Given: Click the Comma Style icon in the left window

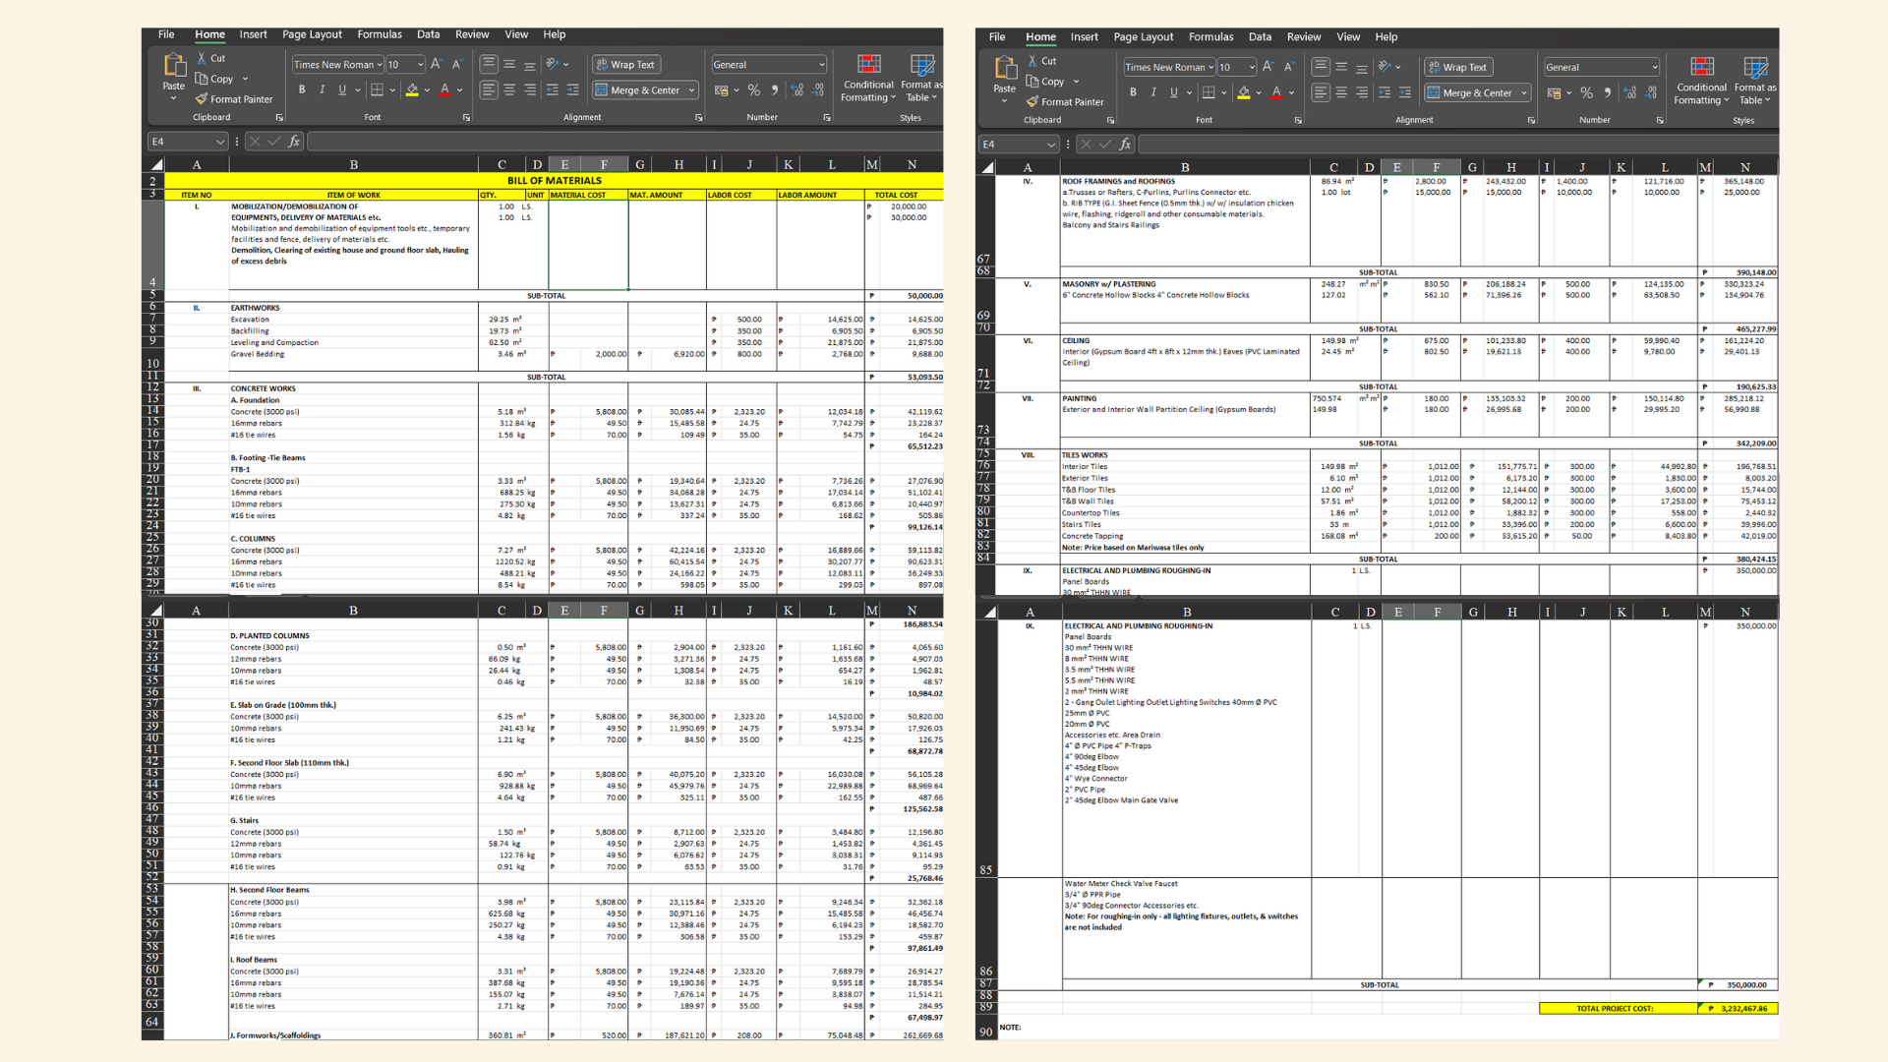Looking at the screenshot, I should click(x=775, y=89).
